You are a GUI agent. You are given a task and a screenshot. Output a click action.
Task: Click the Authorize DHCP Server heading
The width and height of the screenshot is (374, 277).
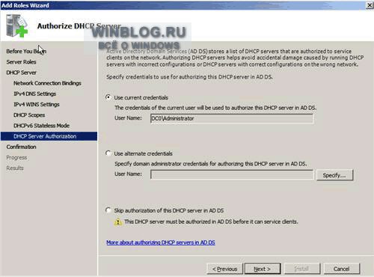pos(79,26)
